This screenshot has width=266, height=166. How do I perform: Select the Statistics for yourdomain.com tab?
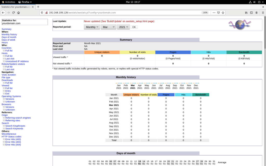16,7
